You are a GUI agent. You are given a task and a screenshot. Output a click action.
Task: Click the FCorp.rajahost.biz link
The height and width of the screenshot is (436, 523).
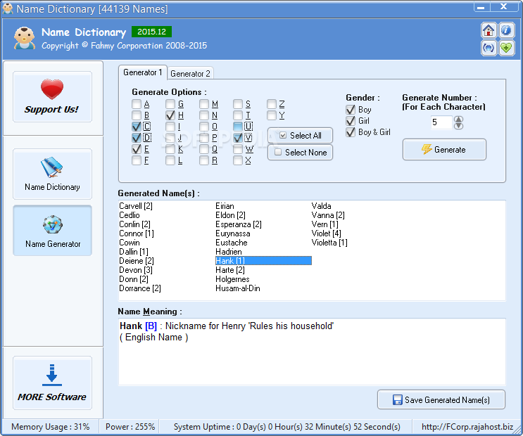pyautogui.click(x=467, y=427)
